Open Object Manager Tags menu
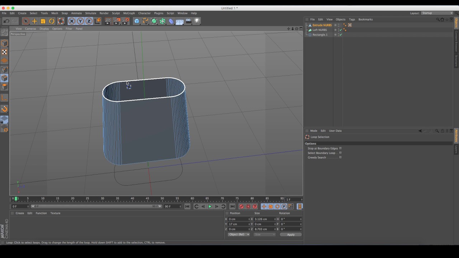Image resolution: width=459 pixels, height=258 pixels. [x=352, y=19]
